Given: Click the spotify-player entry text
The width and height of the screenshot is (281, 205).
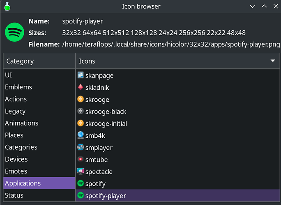Looking at the screenshot, I should [x=106, y=196].
